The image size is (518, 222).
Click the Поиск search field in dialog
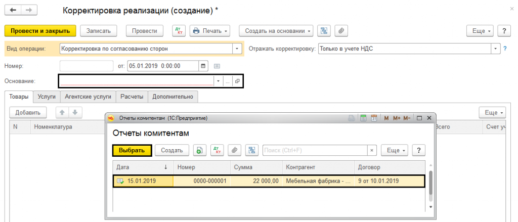[x=315, y=150]
